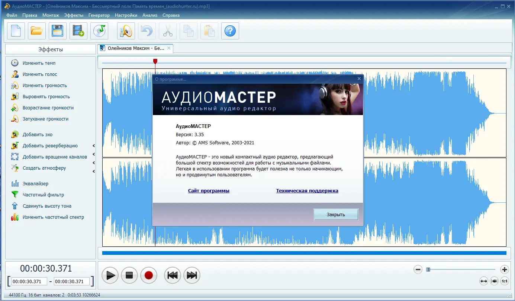515x301 pixels.
Task: Zoom in with the plus button
Action: pos(504,269)
